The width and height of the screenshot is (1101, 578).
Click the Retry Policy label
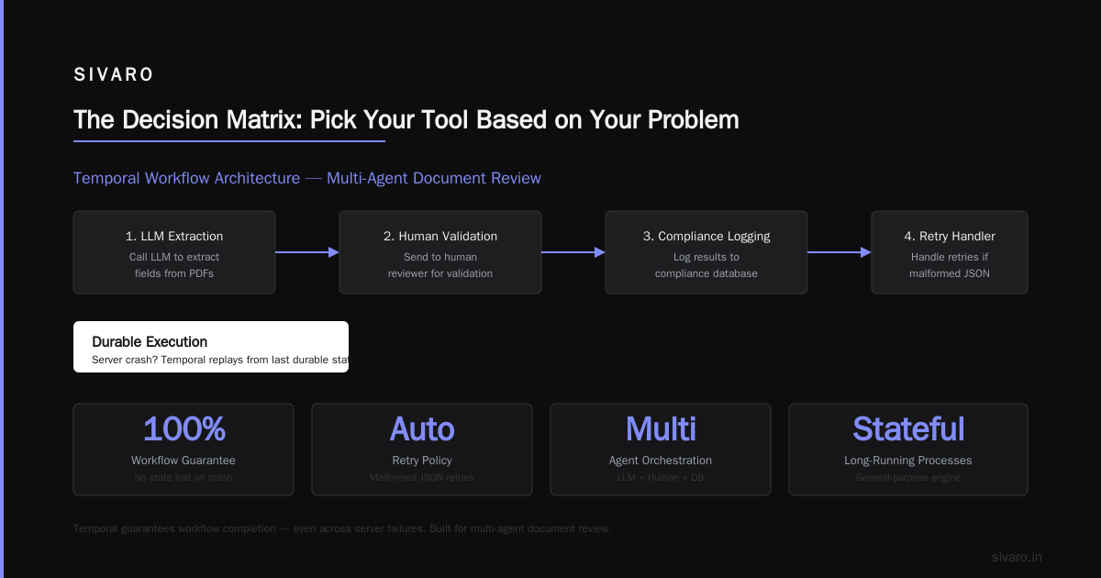[x=422, y=461]
